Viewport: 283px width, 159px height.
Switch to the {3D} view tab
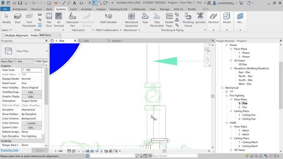point(86,41)
